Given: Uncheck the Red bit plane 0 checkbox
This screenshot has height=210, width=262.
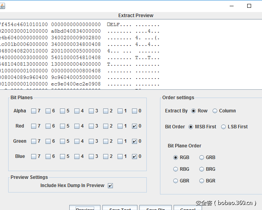Looking at the screenshot, I should pyautogui.click(x=134, y=126).
